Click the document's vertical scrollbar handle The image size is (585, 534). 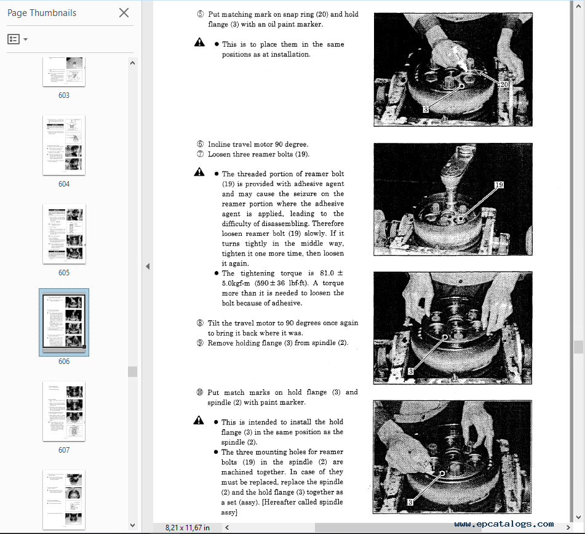point(578,347)
